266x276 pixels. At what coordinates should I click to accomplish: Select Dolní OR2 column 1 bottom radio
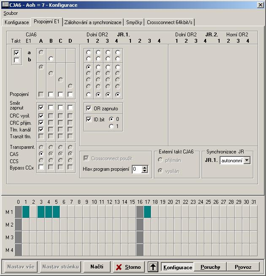(89, 95)
